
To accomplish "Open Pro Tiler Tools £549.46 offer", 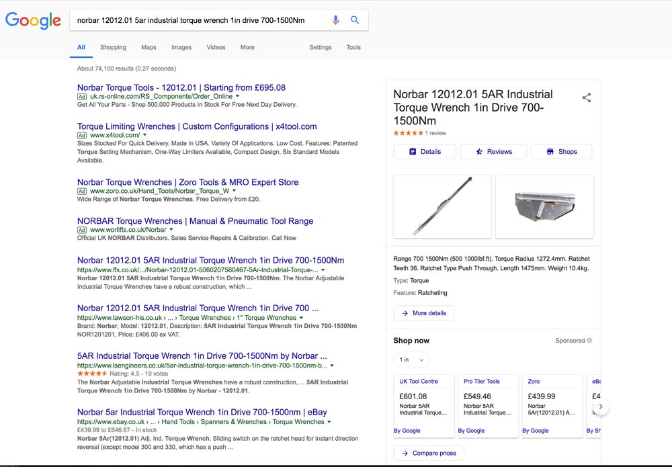I will point(488,406).
